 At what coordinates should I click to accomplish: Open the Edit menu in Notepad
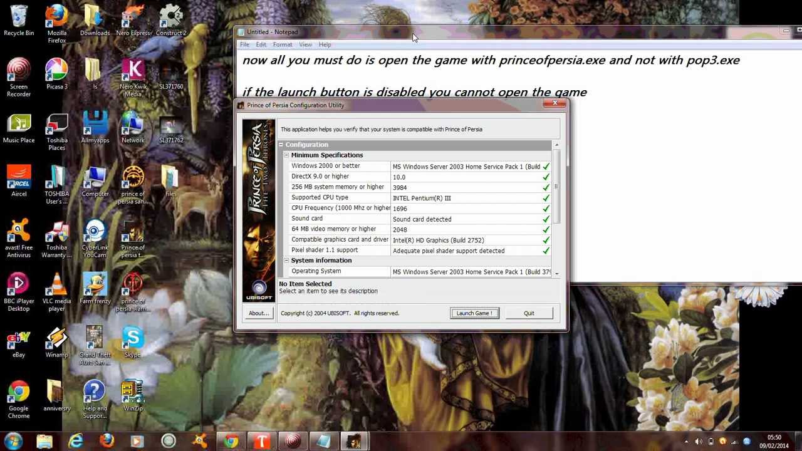pyautogui.click(x=261, y=44)
